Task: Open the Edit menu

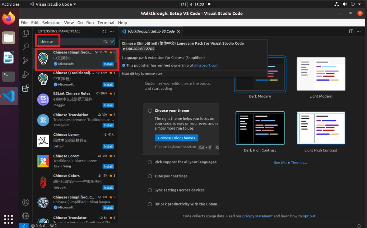Action: point(35,23)
